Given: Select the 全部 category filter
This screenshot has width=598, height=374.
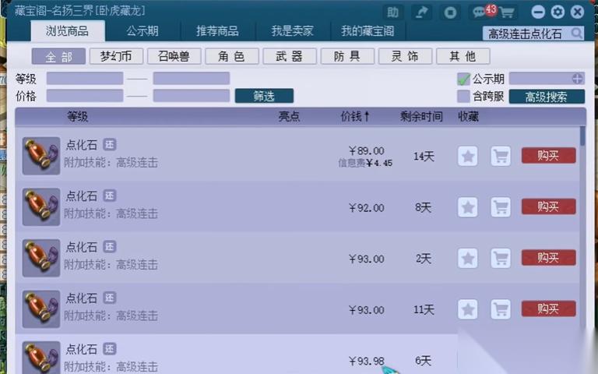Looking at the screenshot, I should click(x=58, y=56).
